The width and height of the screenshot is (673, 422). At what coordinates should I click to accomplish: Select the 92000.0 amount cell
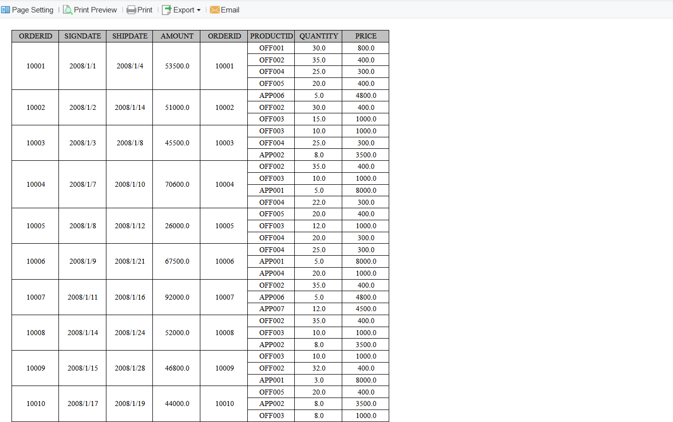(x=176, y=297)
